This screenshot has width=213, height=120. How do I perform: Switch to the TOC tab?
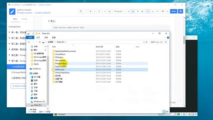coord(15,19)
